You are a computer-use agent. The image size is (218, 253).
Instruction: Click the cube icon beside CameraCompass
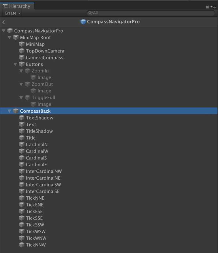[22, 57]
